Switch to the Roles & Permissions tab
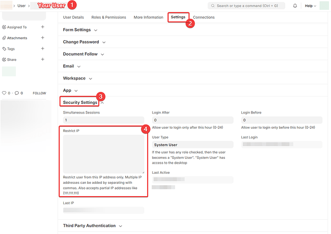This screenshot has height=234, width=331. (108, 17)
